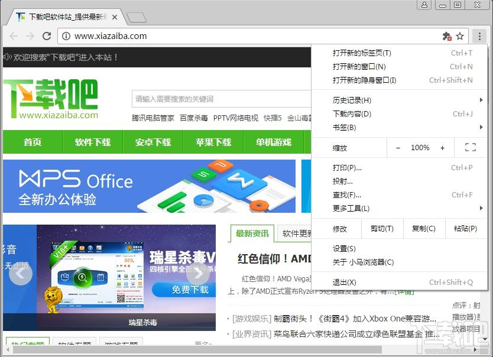
Task: Click the speaker icon beside welcome message
Action: pyautogui.click(x=7, y=57)
